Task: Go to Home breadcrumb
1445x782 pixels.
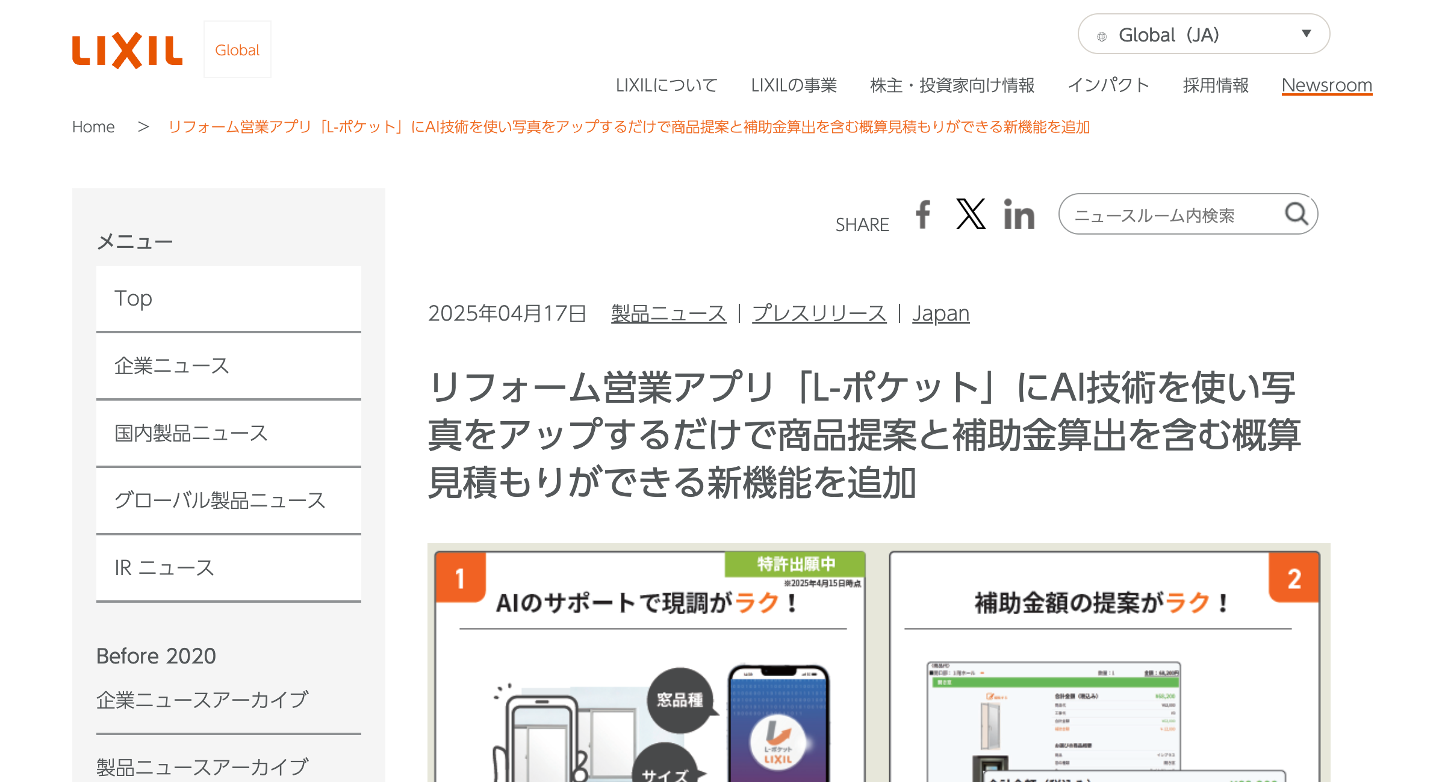Action: pos(93,127)
